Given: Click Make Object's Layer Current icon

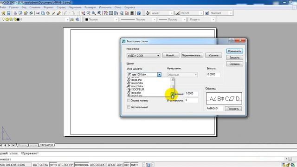Looking at the screenshot, I should tap(72, 19).
